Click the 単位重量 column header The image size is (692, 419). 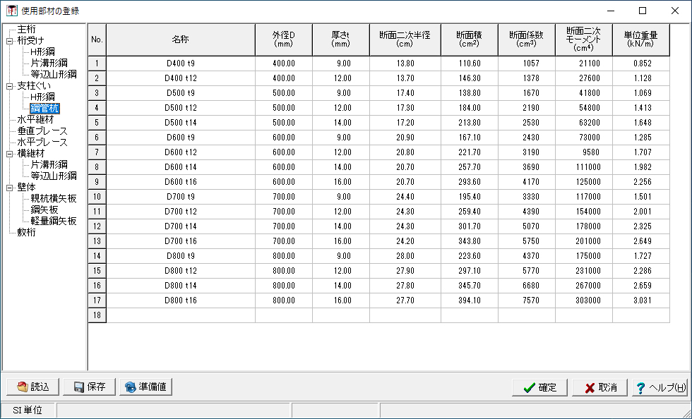[x=641, y=40]
